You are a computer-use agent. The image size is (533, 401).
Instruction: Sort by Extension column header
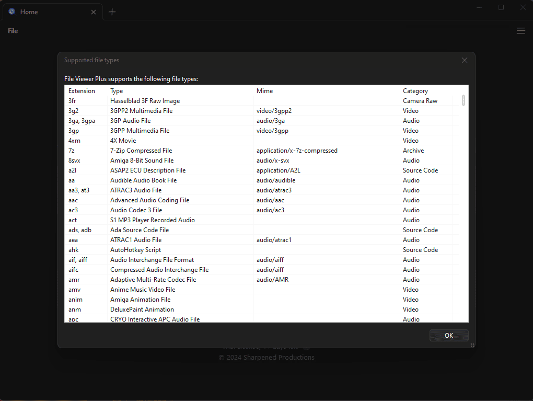click(x=82, y=91)
